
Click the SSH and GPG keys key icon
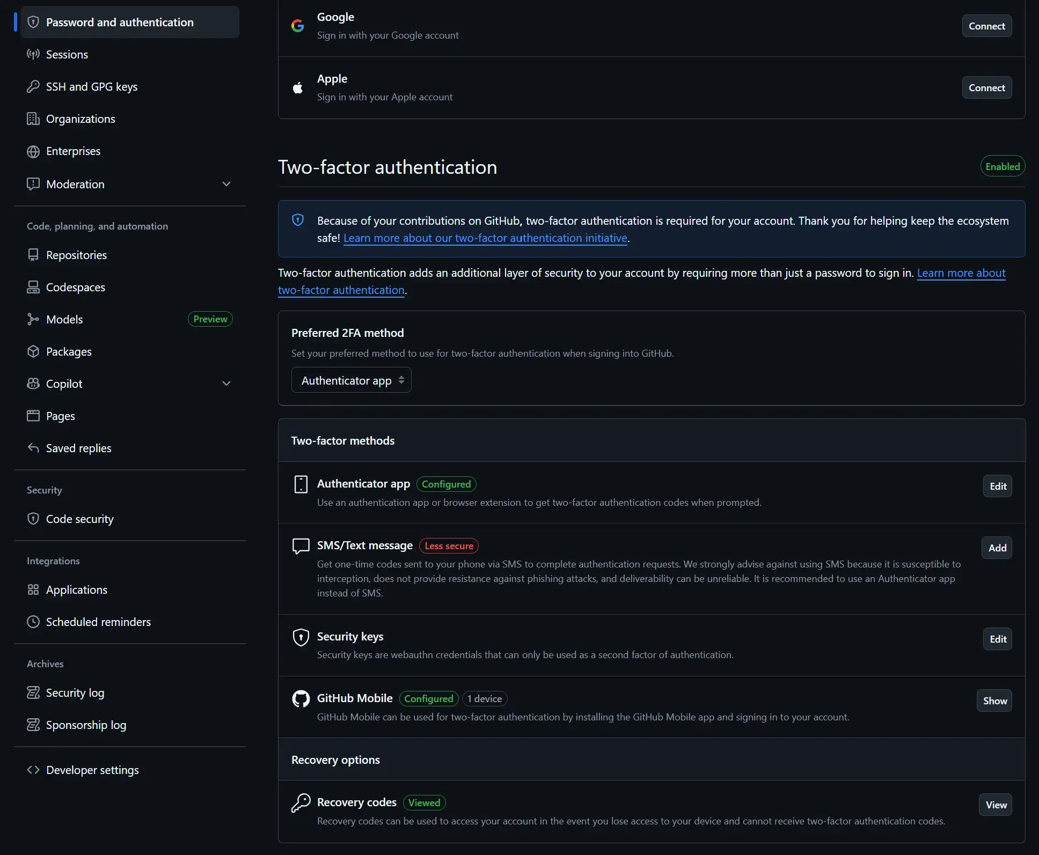(x=33, y=86)
